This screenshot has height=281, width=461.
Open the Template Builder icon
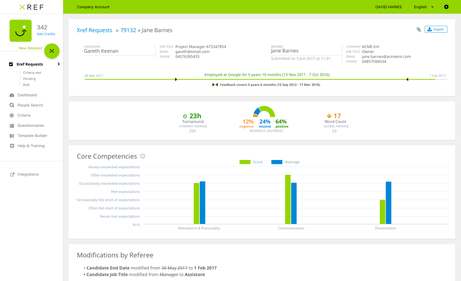(12, 135)
